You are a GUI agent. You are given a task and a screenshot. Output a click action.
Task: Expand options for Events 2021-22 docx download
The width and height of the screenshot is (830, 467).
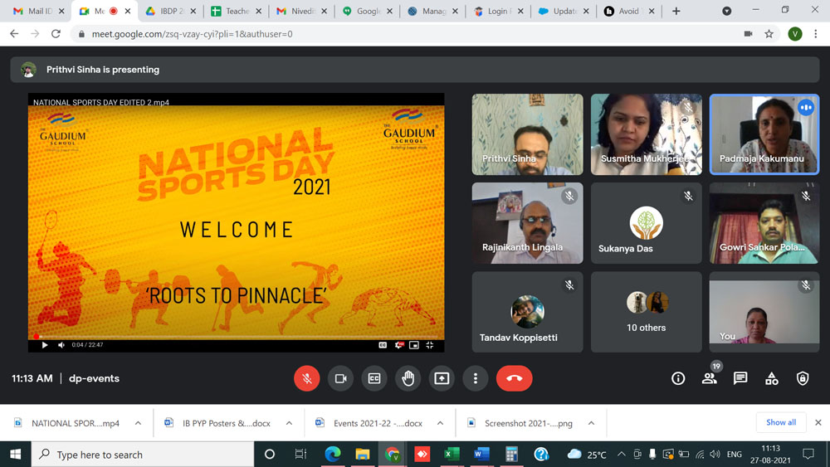pos(441,423)
